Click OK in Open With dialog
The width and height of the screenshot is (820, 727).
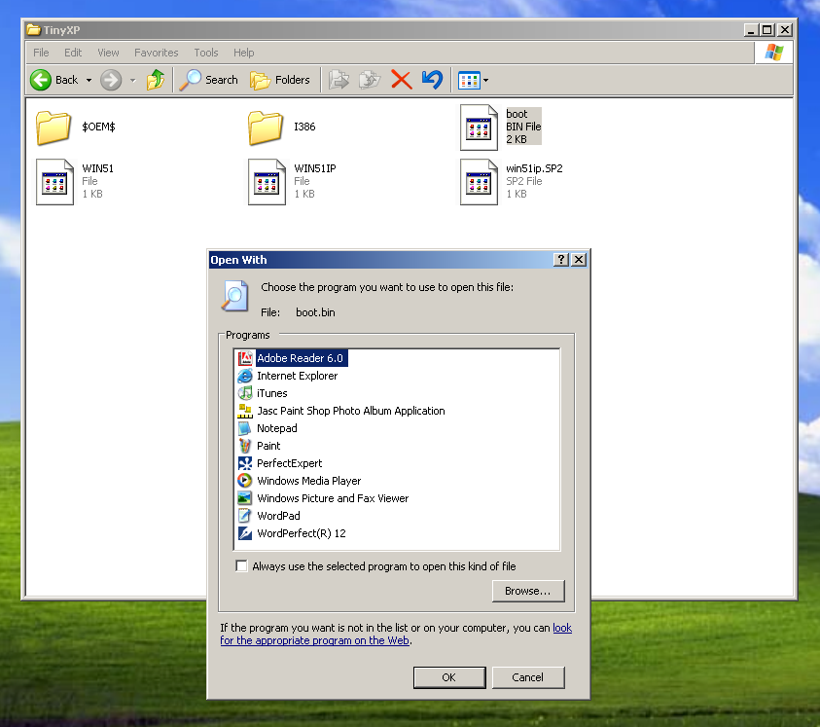(x=448, y=677)
